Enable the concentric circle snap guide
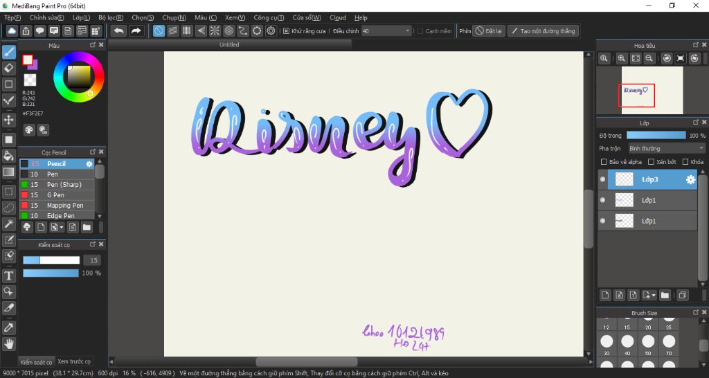Viewport: 709px width, 378px height. pyautogui.click(x=228, y=30)
